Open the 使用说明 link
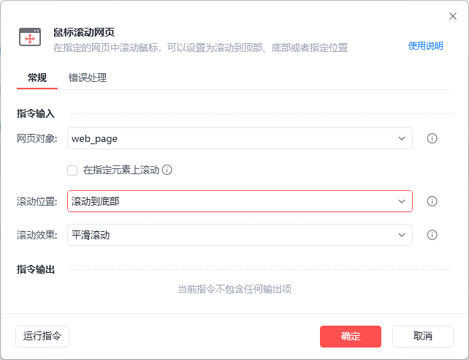This screenshot has height=360, width=469. click(x=425, y=46)
